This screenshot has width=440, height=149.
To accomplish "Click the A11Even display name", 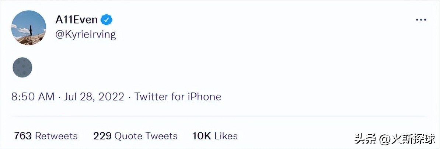I will 76,20.
